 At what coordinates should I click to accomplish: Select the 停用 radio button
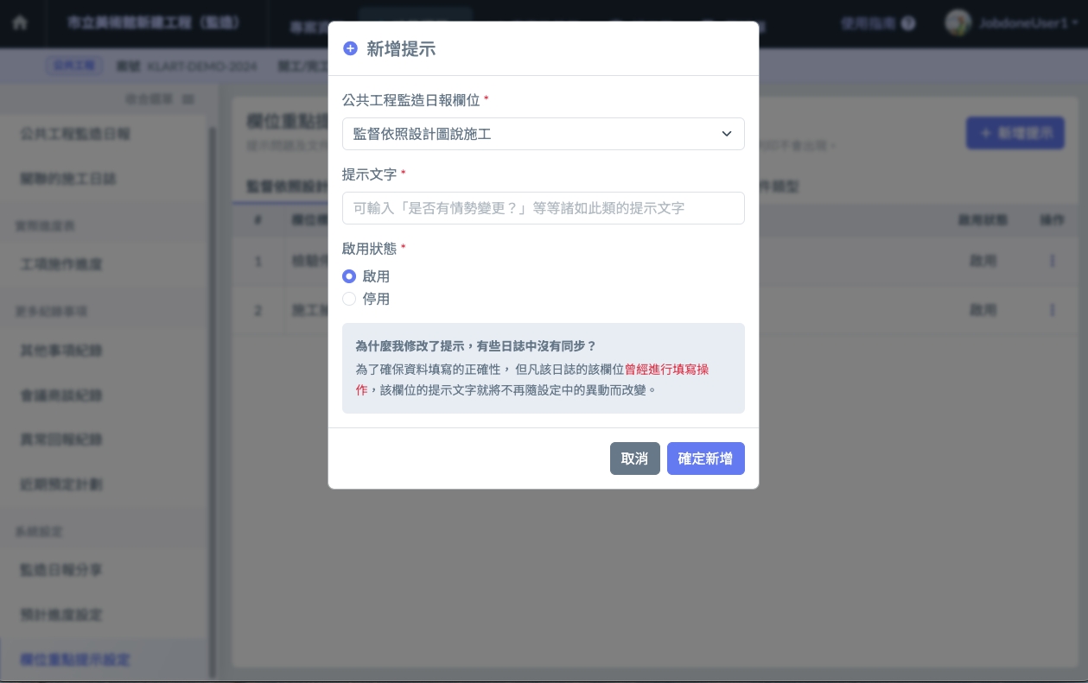[349, 299]
